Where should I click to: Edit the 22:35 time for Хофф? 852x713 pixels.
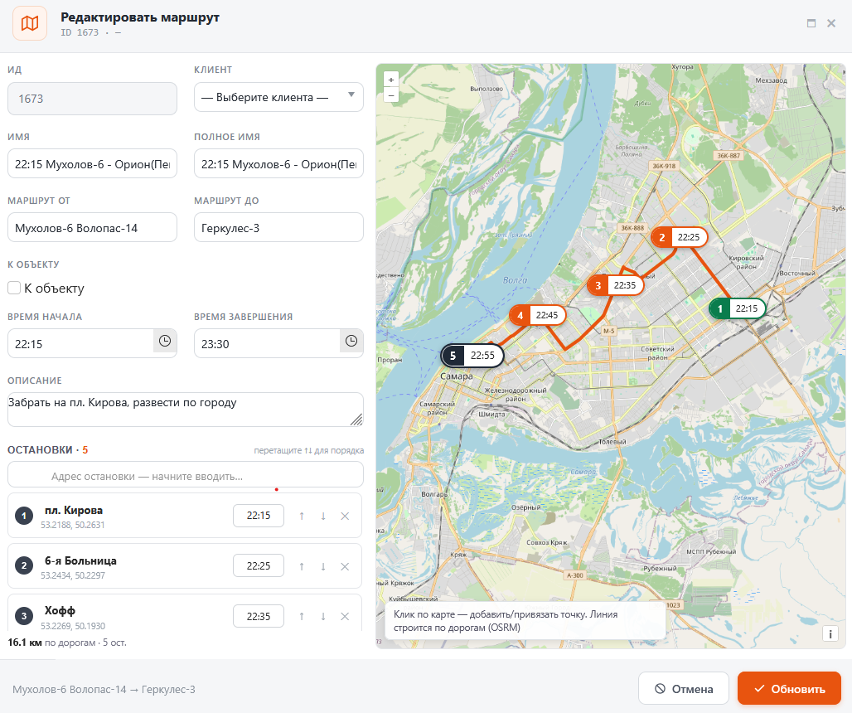[x=258, y=616]
